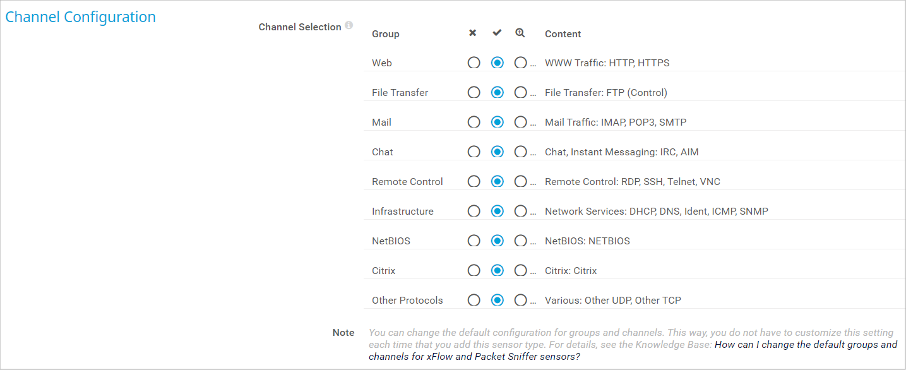Set Remote Control group to No
This screenshot has width=906, height=370.
[x=474, y=181]
